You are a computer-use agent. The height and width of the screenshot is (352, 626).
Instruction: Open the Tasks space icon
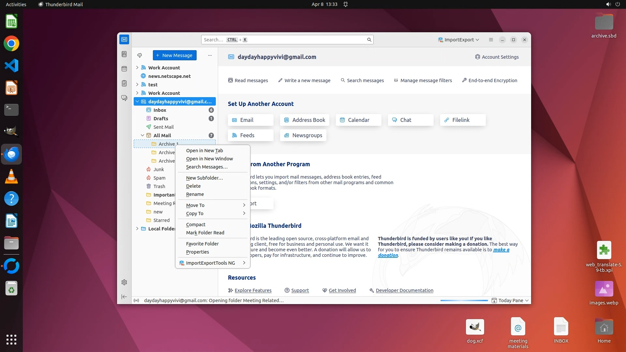tap(124, 83)
